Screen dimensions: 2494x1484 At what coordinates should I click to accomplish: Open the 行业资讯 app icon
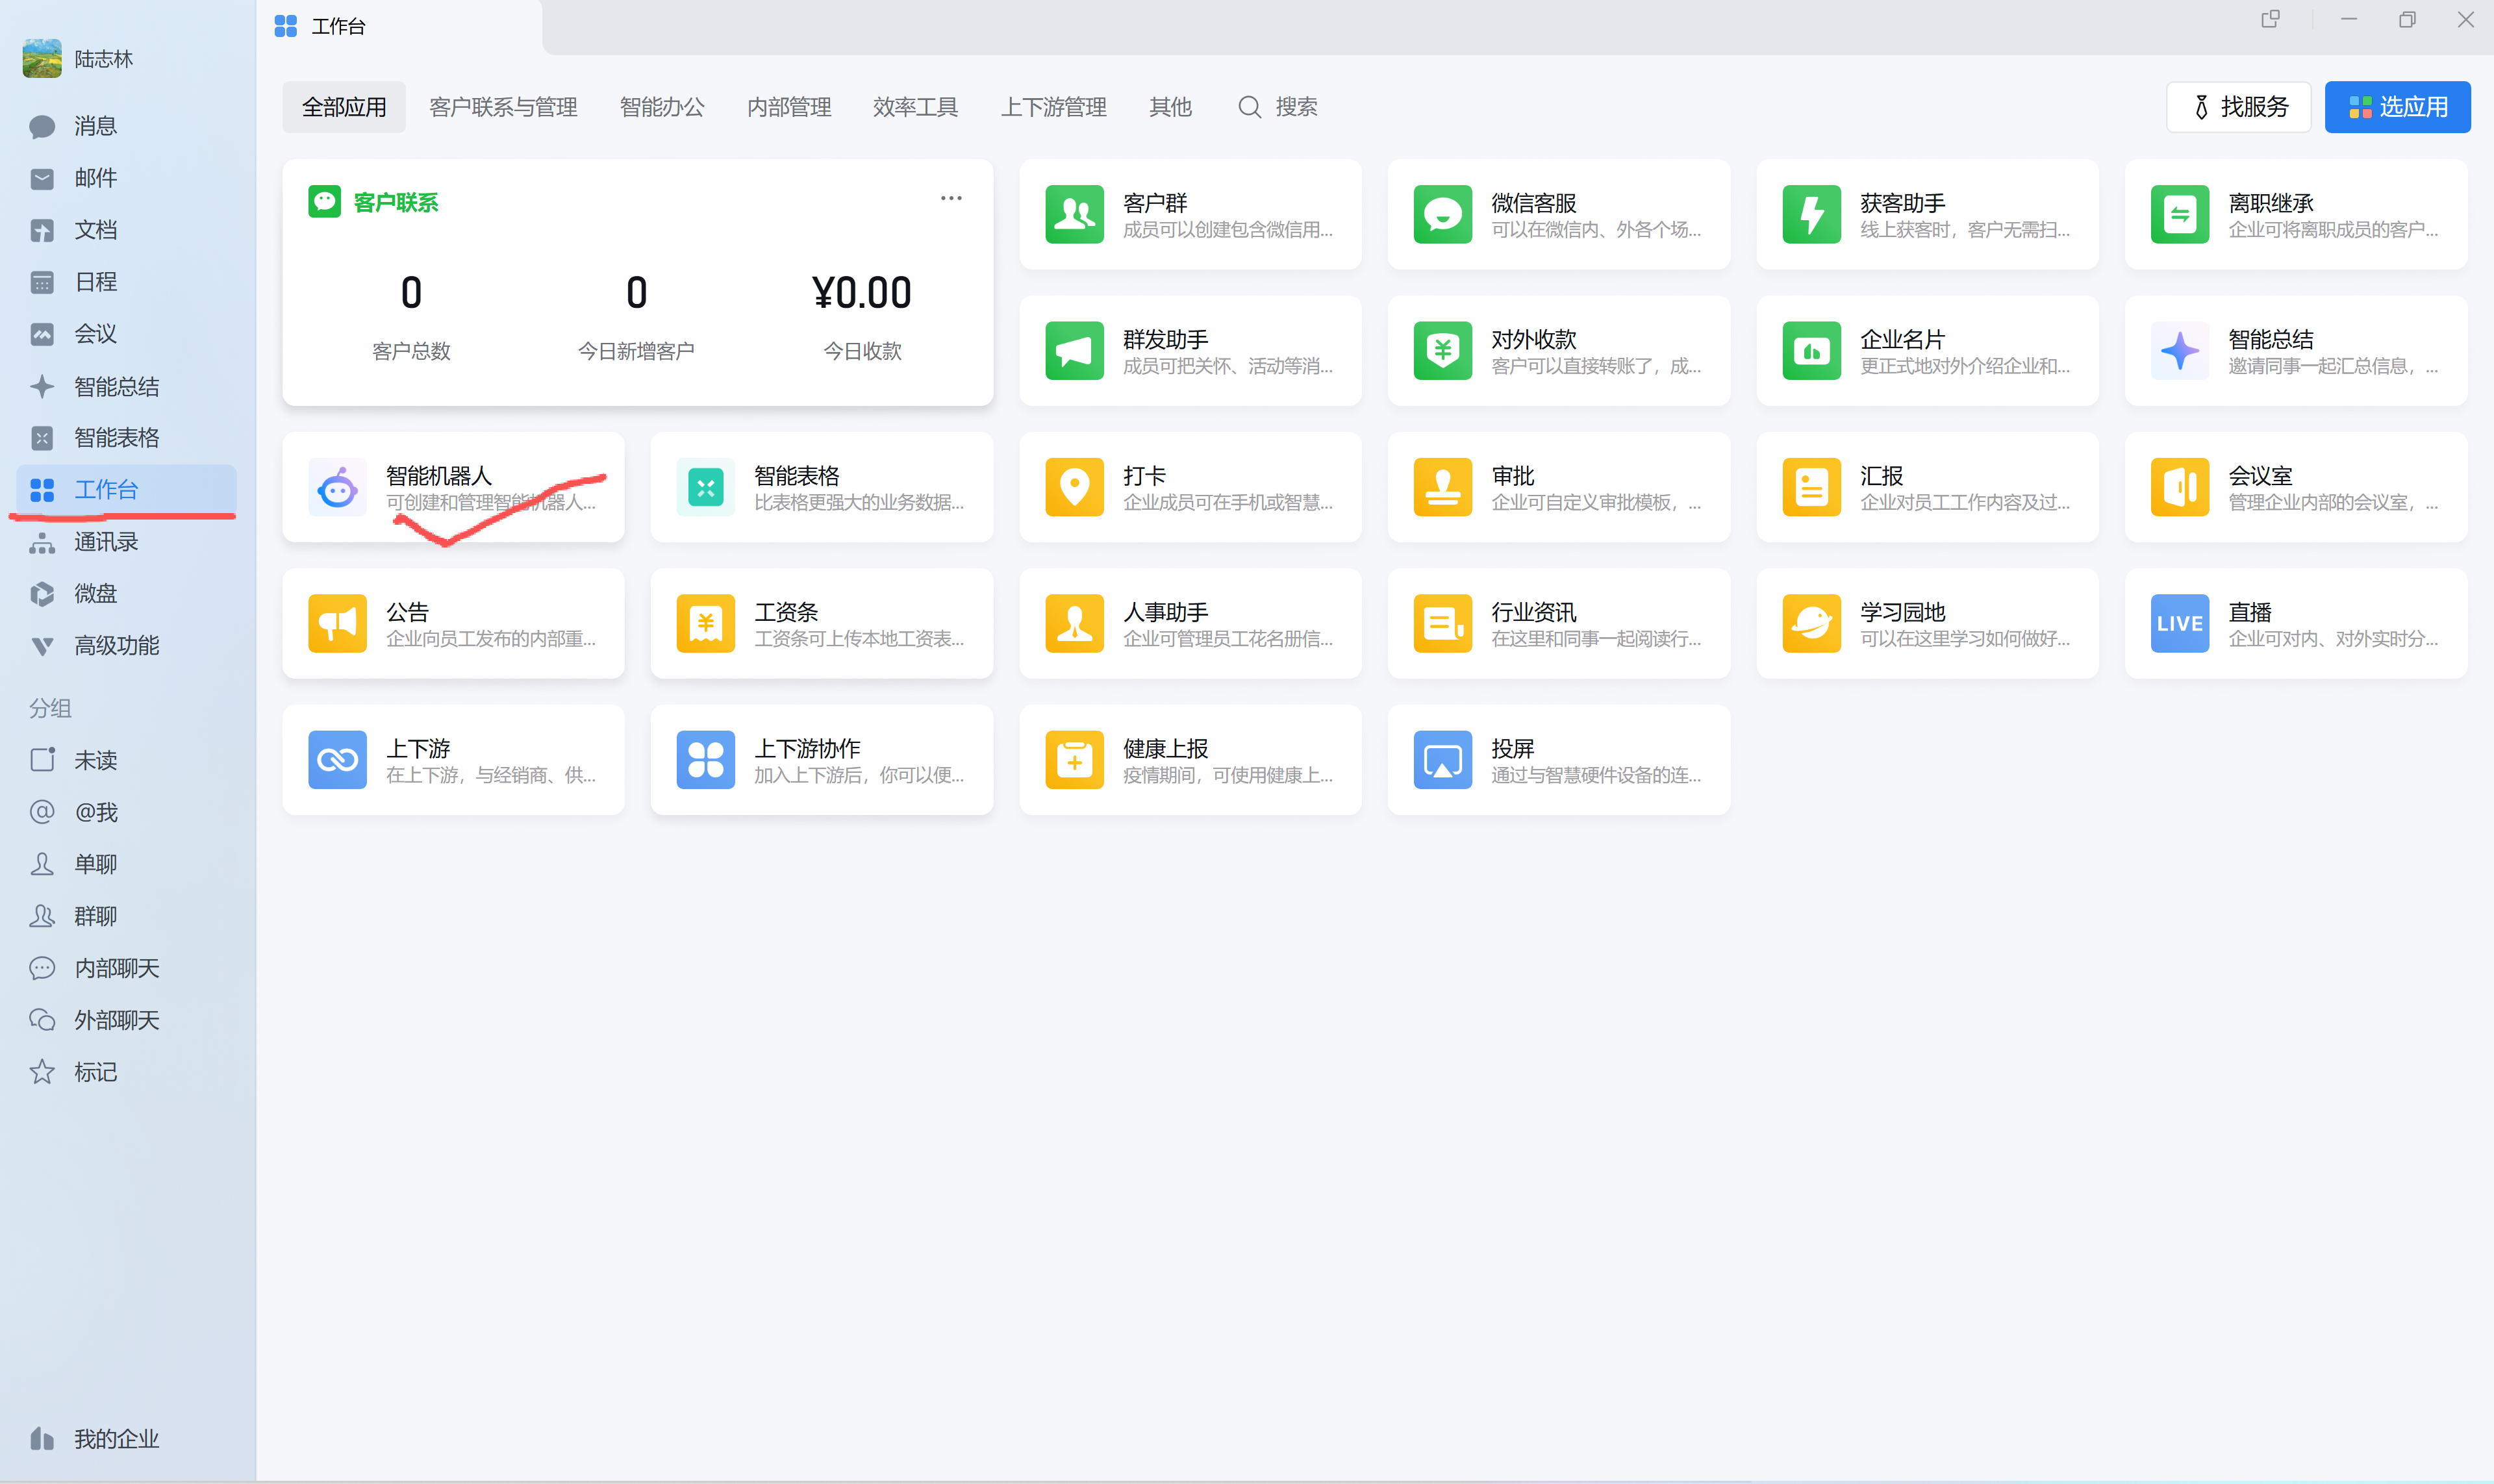click(1442, 624)
